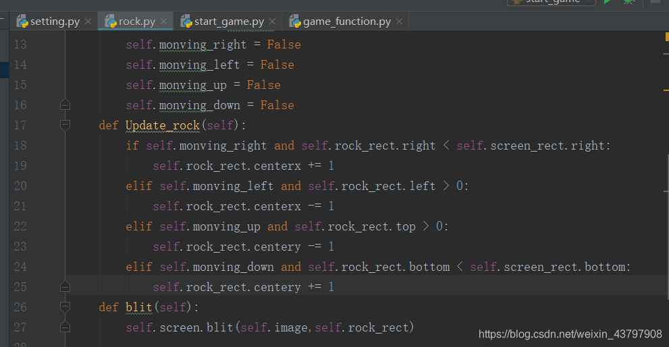Click centery -= 1 on line 23
669x347 pixels.
pos(294,247)
